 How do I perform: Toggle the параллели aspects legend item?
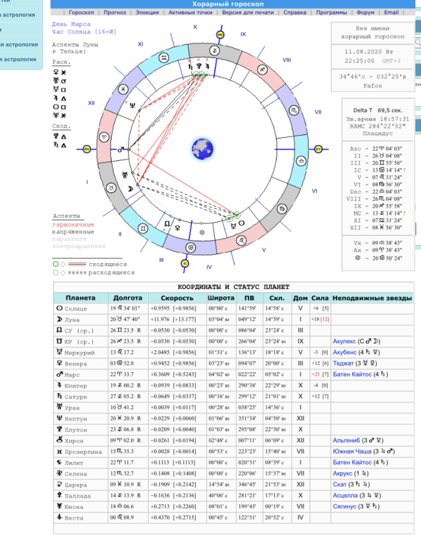pos(69,239)
